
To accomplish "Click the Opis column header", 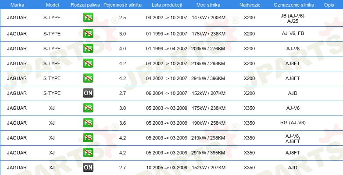I will [329, 5].
